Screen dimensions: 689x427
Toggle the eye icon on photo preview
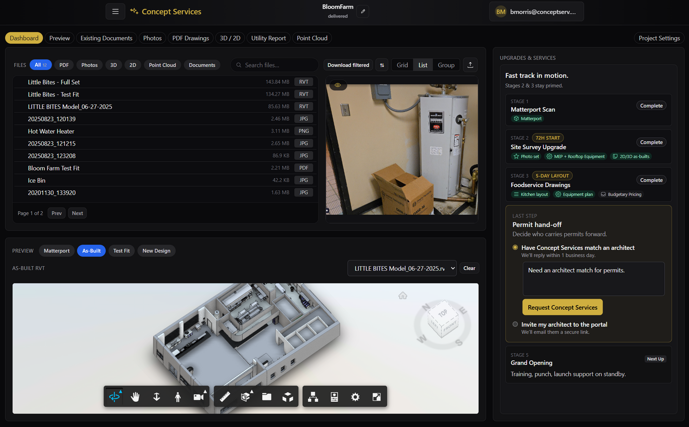(x=338, y=85)
